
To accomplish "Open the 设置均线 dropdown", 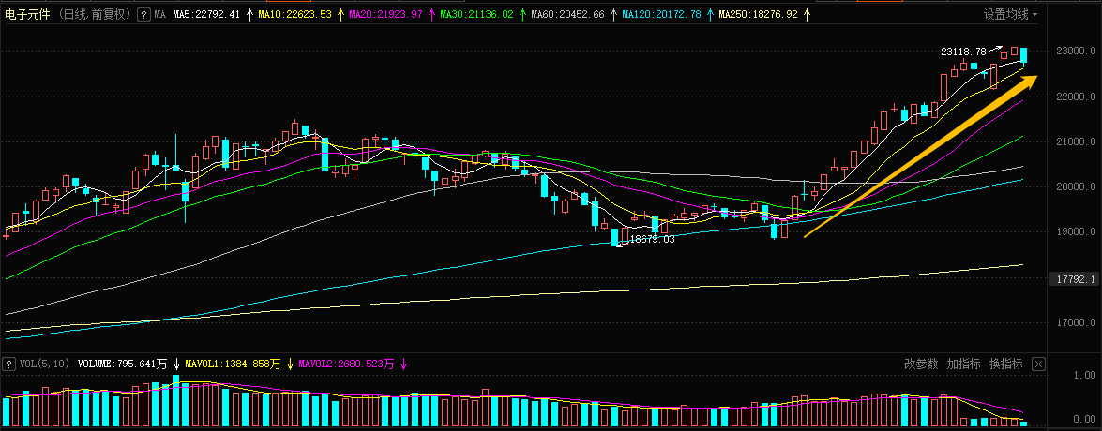I will click(x=1011, y=15).
